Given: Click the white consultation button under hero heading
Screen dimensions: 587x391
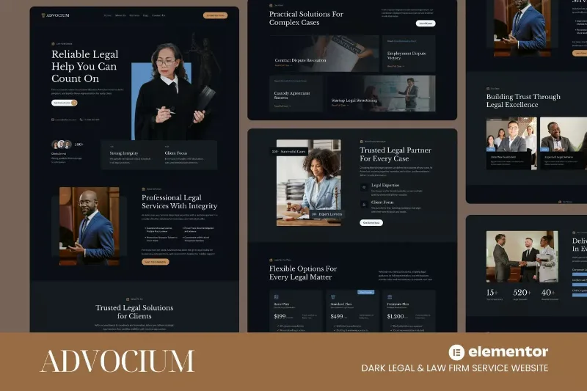Looking at the screenshot, I should pos(65,103).
